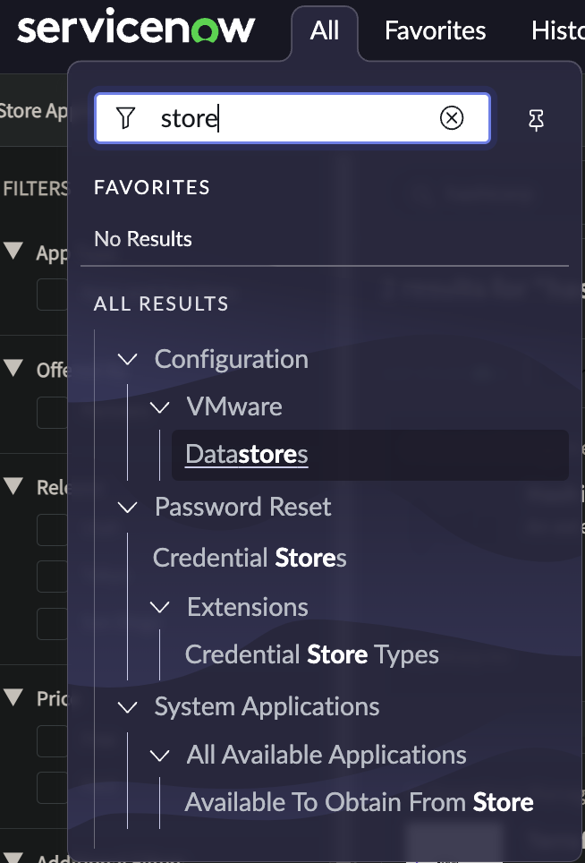Collapse the All Available Applications submenu
585x863 pixels.
[160, 756]
